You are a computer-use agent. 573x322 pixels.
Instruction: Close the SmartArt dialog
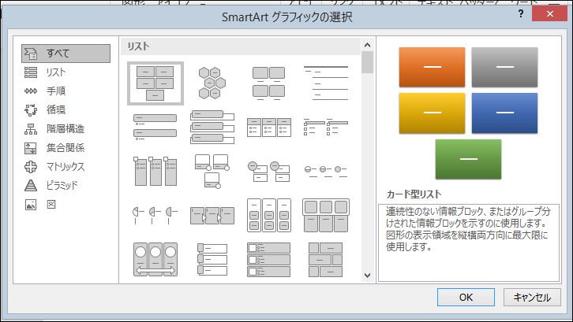coord(550,13)
